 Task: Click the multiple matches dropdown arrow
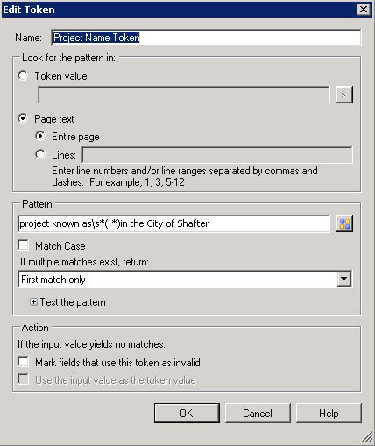[344, 280]
